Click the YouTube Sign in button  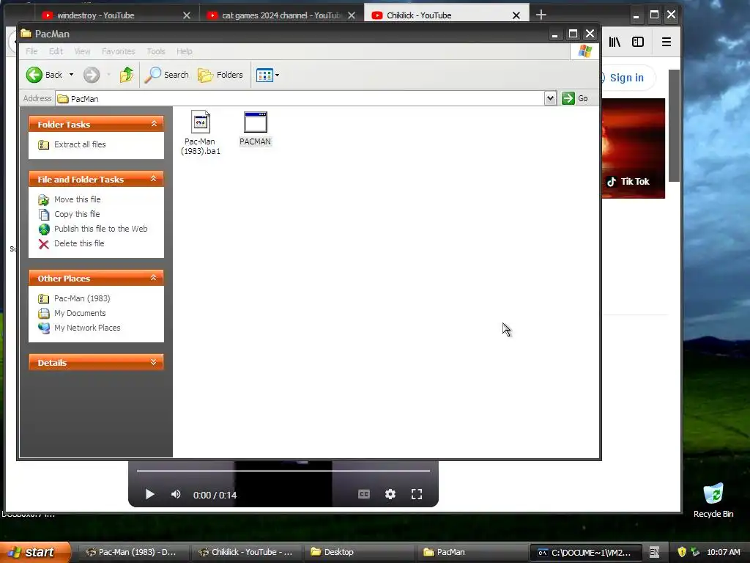[x=627, y=78]
